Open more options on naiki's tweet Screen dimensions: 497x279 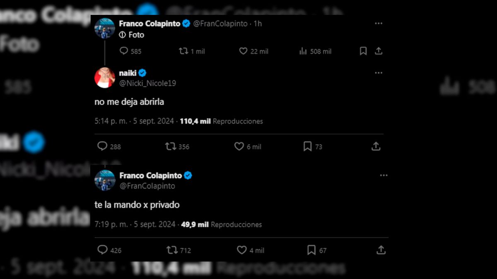coord(378,73)
